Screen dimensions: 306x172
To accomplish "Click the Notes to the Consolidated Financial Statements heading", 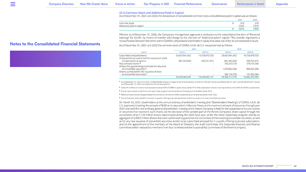I will coord(55,44).
